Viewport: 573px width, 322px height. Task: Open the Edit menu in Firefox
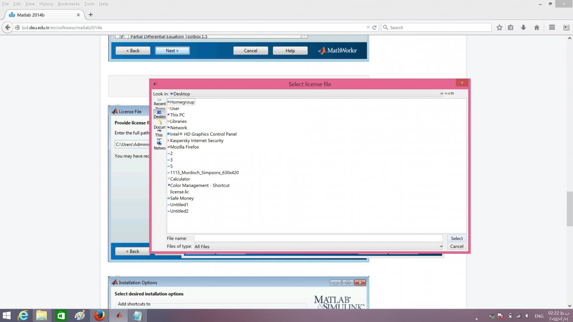tap(17, 4)
